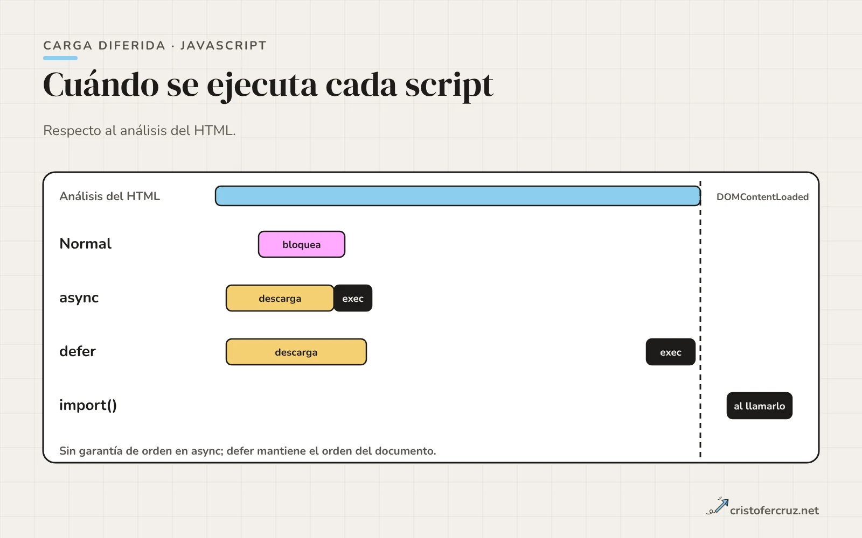
Task: Click the defer 'descarga' yellow bar
Action: pyautogui.click(x=296, y=352)
